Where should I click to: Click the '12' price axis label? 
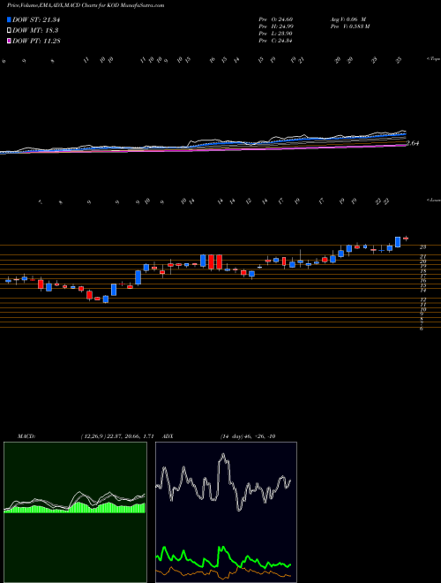coord(422,299)
